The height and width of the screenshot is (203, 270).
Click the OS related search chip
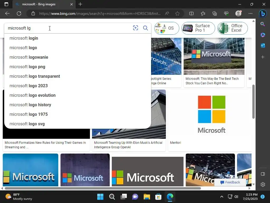[x=167, y=28]
